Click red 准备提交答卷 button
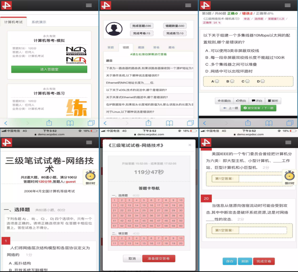Image resolution: width=298 pixels, height=272 pixels. (159, 258)
